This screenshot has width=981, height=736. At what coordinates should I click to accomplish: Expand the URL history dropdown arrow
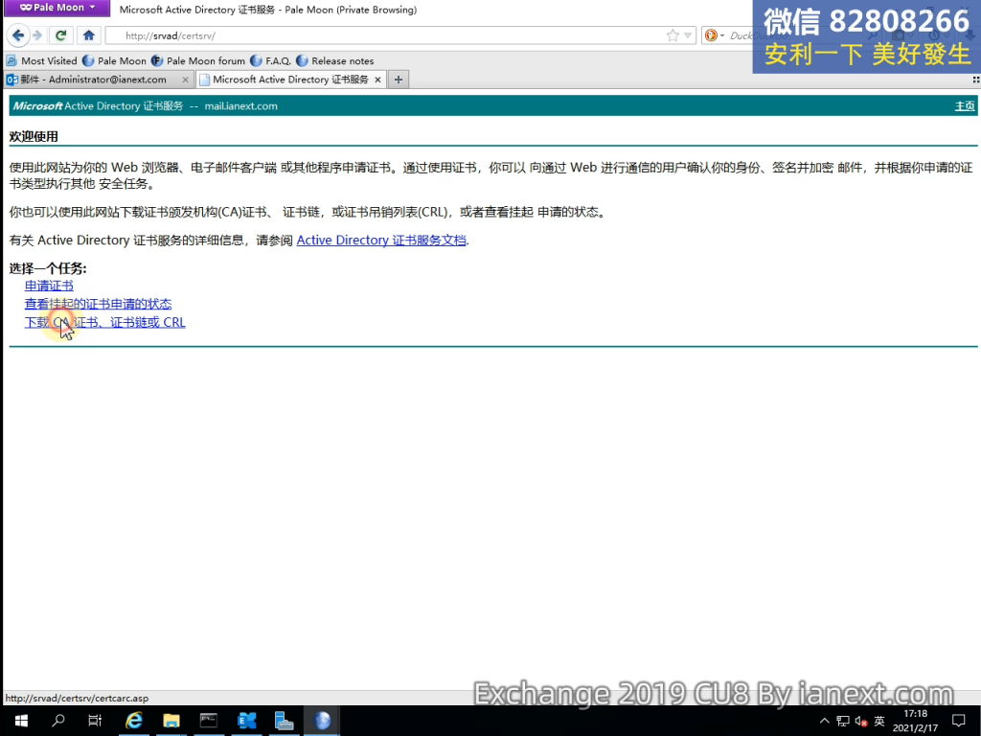click(688, 35)
